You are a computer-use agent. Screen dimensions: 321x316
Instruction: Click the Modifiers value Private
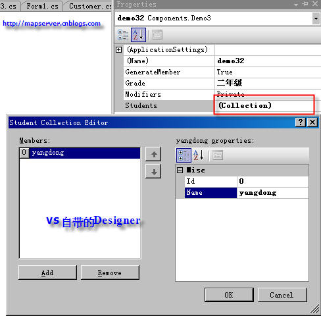268,94
